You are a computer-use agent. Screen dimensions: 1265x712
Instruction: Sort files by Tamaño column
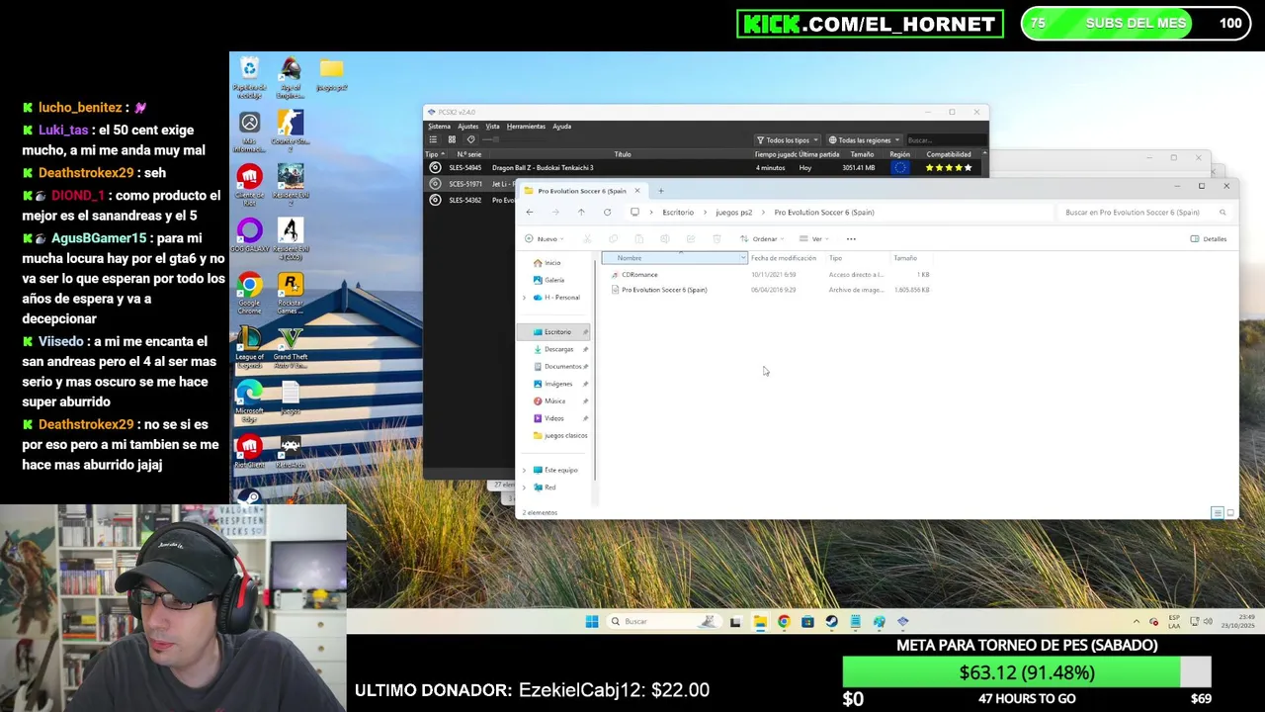[905, 258]
